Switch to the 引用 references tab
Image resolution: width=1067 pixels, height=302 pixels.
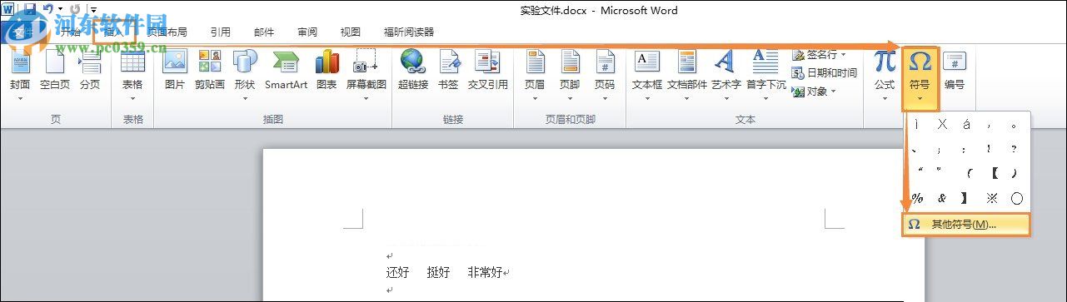pyautogui.click(x=221, y=32)
